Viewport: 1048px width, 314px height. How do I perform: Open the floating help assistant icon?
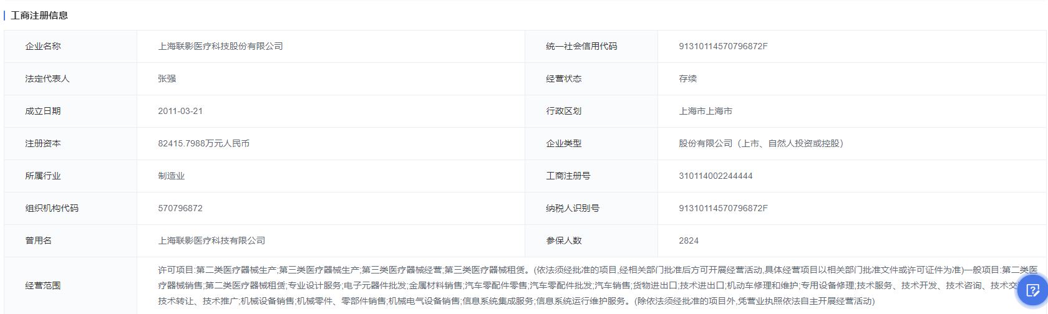pos(1033,290)
